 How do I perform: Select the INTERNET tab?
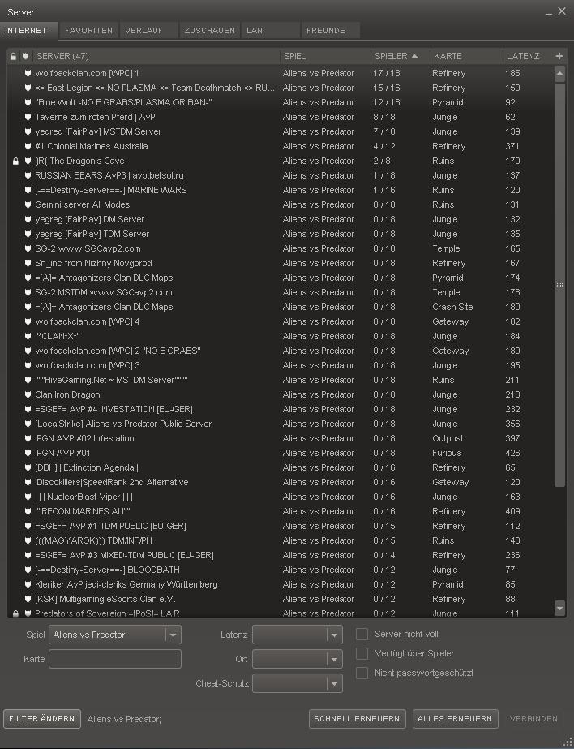(x=28, y=31)
